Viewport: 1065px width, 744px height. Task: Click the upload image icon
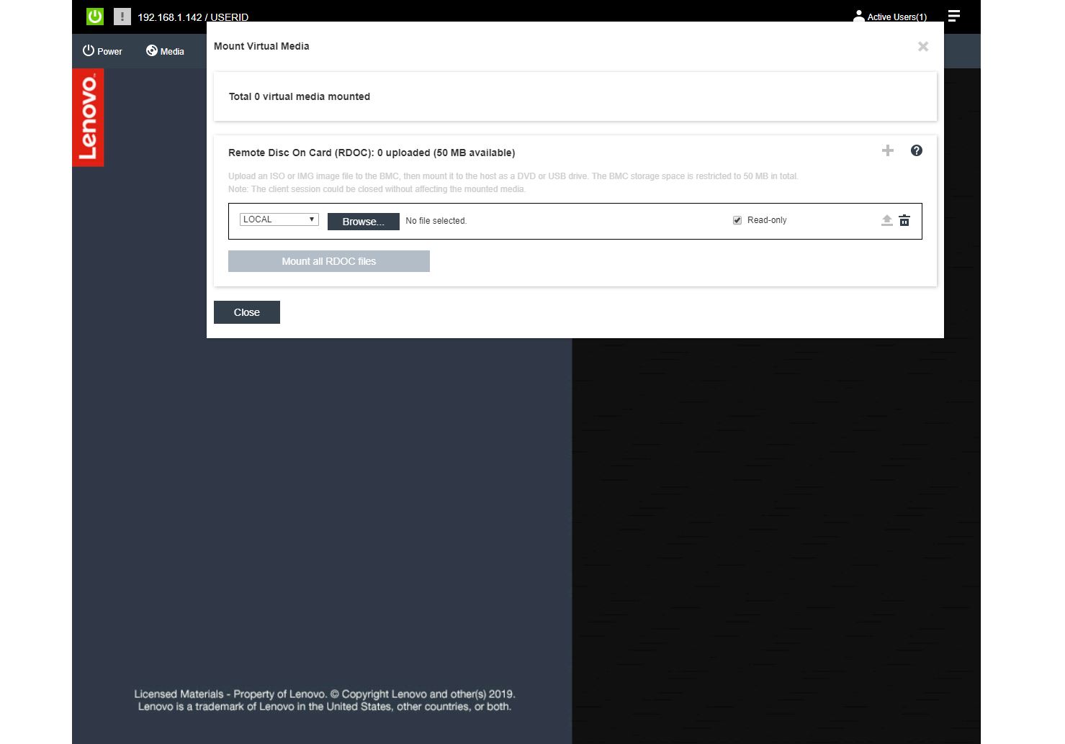click(887, 220)
